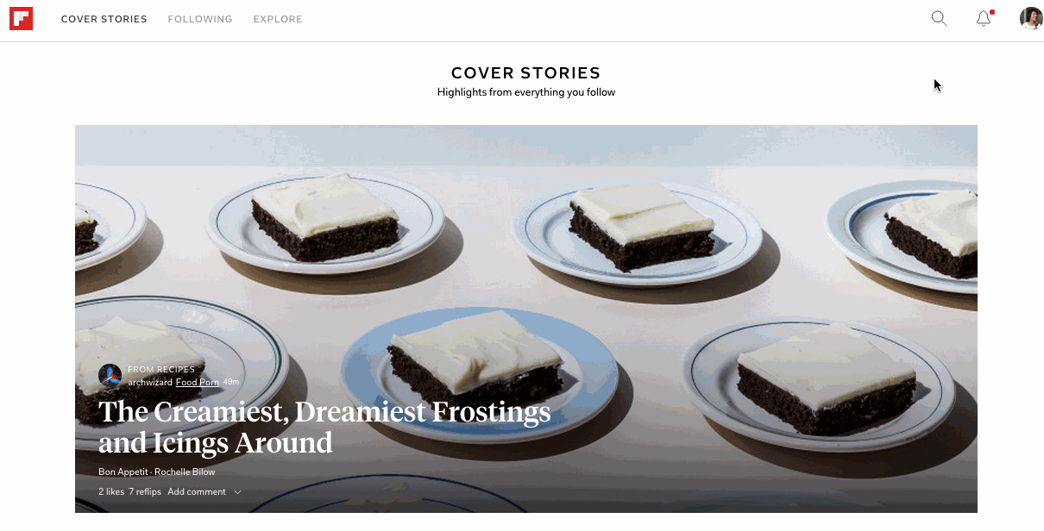Open the search magnifier icon
Viewport: 1044px width, 531px height.
tap(939, 18)
